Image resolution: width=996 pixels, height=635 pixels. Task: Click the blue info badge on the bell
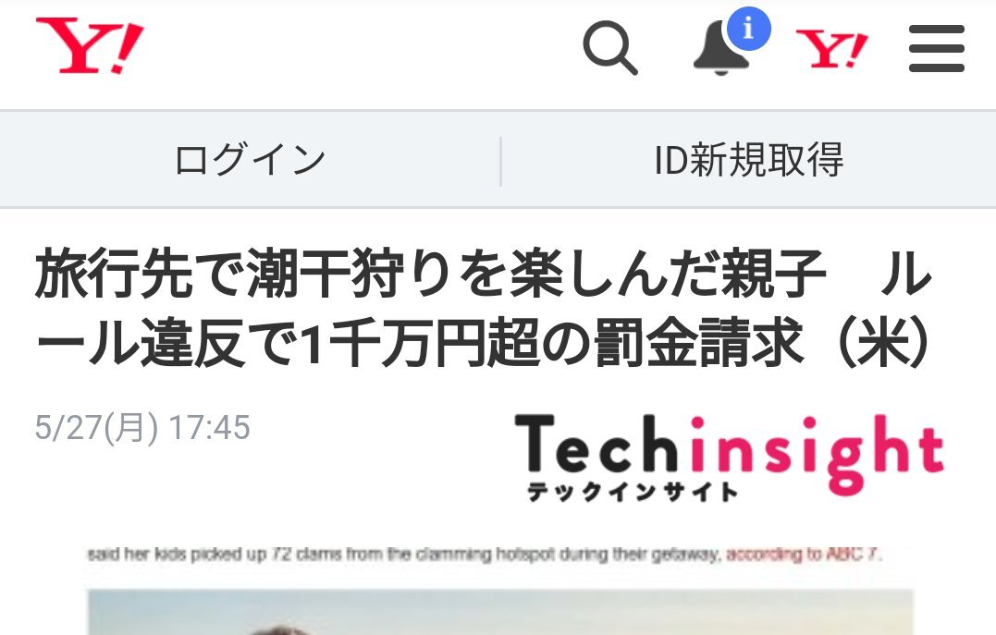click(748, 28)
